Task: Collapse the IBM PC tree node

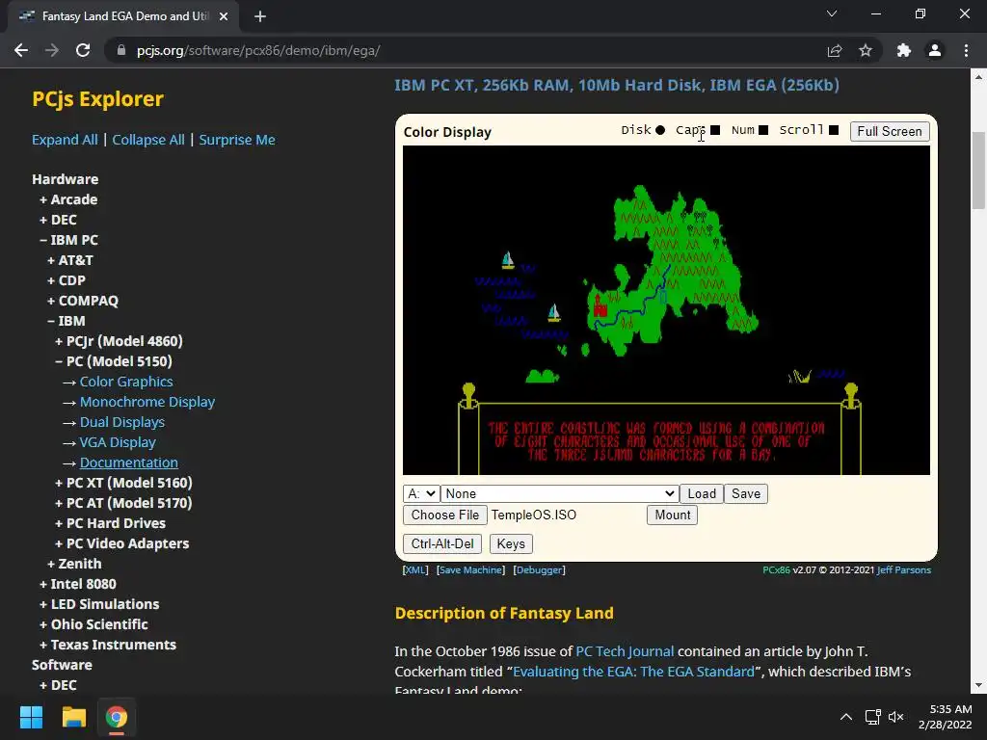Action: pyautogui.click(x=68, y=240)
